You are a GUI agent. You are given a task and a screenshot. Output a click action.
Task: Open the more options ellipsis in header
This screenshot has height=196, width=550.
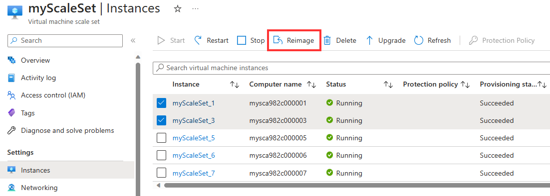pyautogui.click(x=196, y=9)
